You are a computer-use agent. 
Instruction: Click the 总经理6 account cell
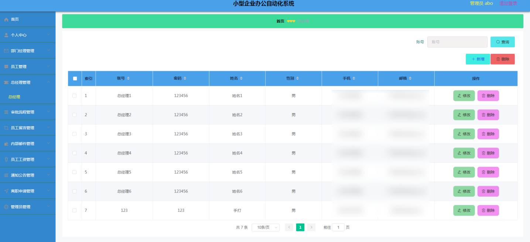click(x=124, y=191)
